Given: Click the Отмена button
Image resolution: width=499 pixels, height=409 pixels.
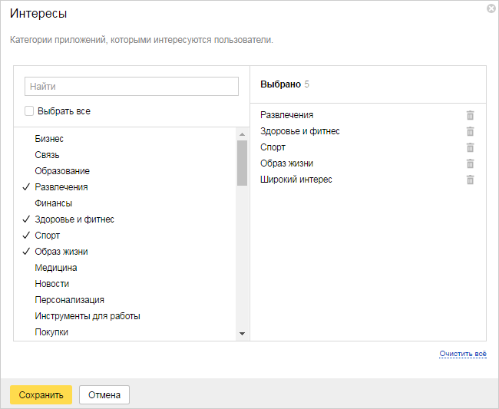Looking at the screenshot, I should click(x=104, y=394).
